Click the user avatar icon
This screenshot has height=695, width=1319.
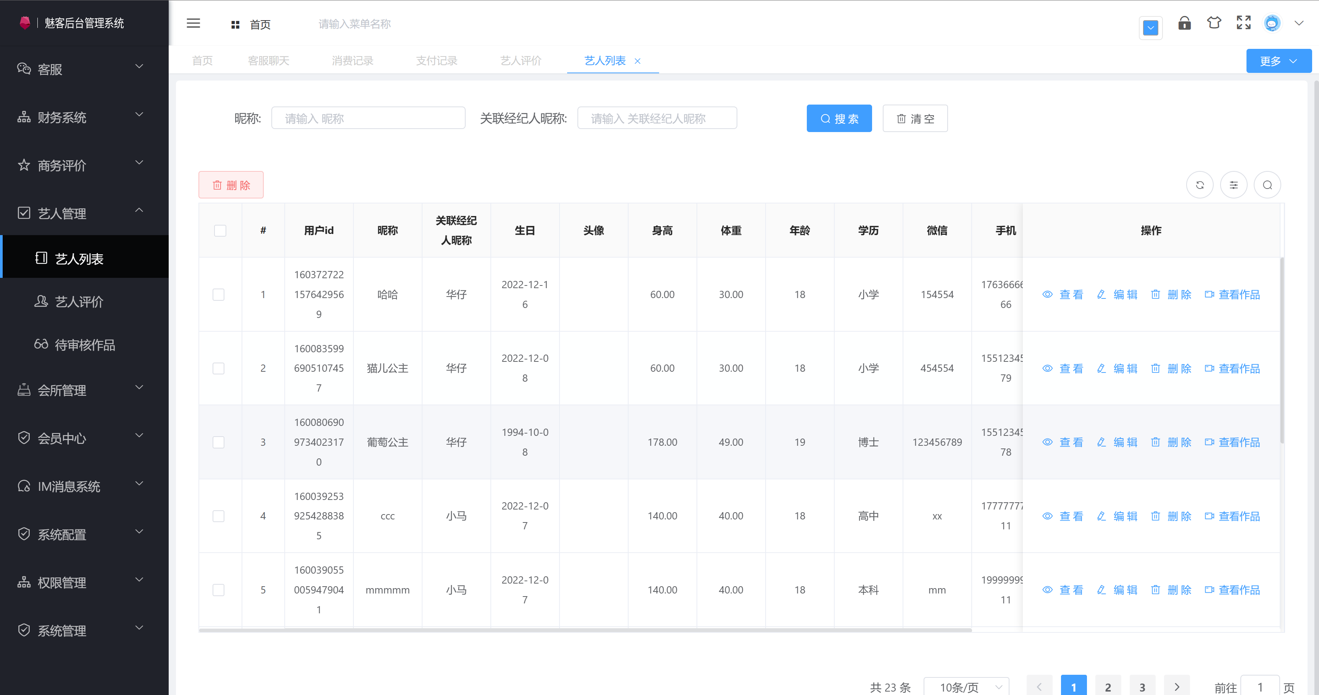pyautogui.click(x=1272, y=23)
